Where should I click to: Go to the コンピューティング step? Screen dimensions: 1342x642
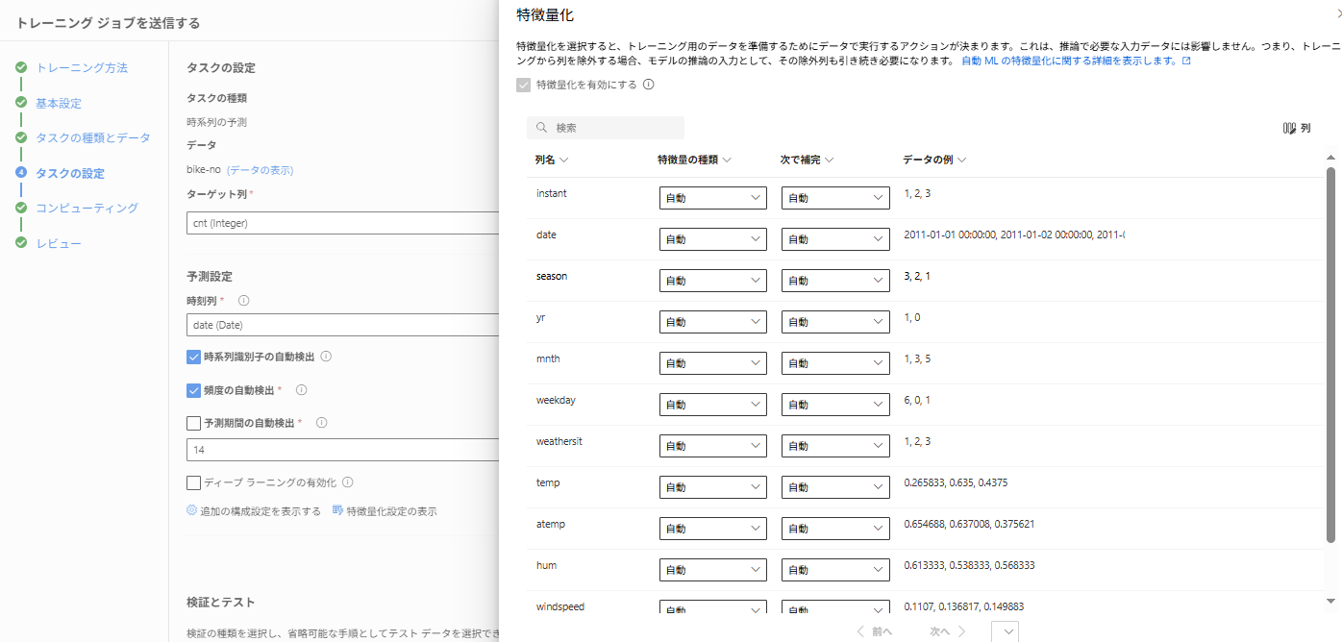[87, 208]
